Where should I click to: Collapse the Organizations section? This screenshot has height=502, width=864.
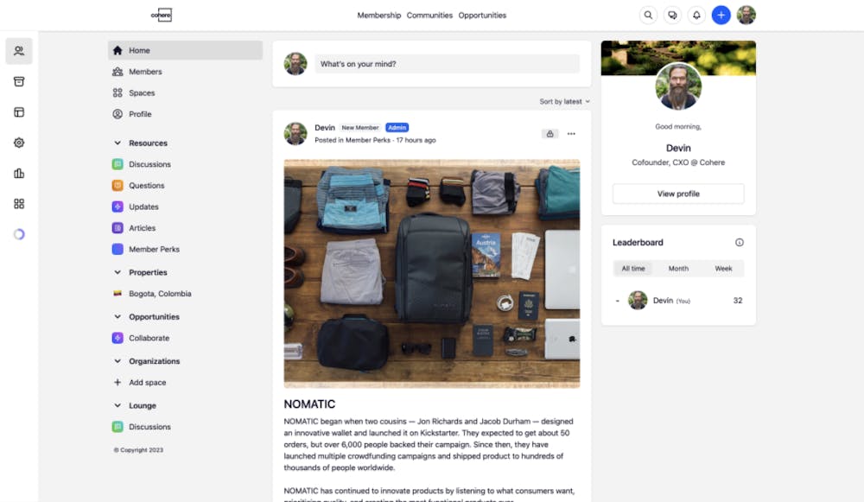[118, 361]
